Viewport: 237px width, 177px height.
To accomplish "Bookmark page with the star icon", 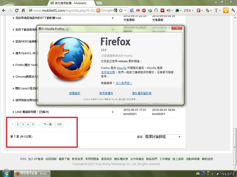I will (121, 10).
